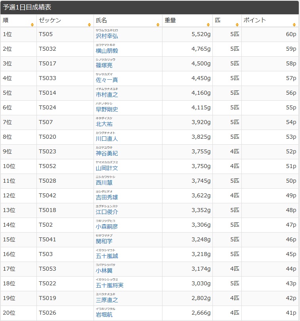Screen dimensions: 300x321
Task: Click sort arrows in 匹 column header
Action: [x=237, y=25]
